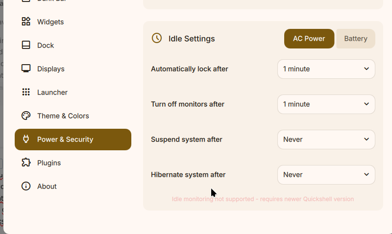Open the Plugins settings page
Viewport: 392px width, 234px height.
click(x=49, y=163)
